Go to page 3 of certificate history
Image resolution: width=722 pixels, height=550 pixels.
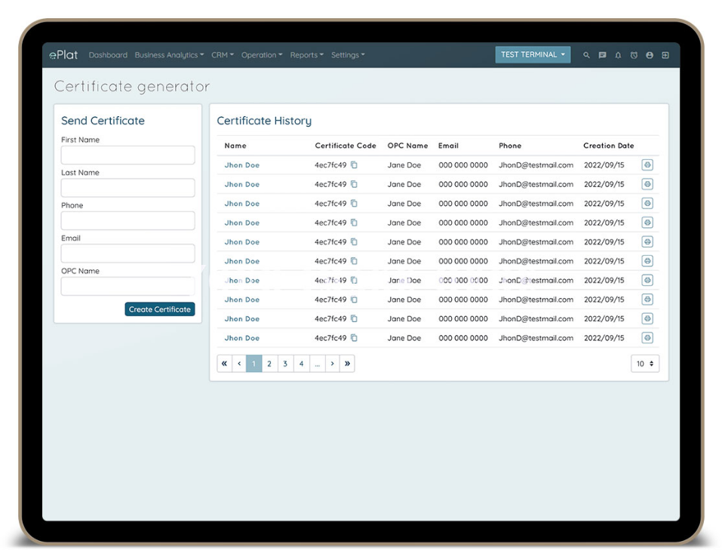[285, 364]
